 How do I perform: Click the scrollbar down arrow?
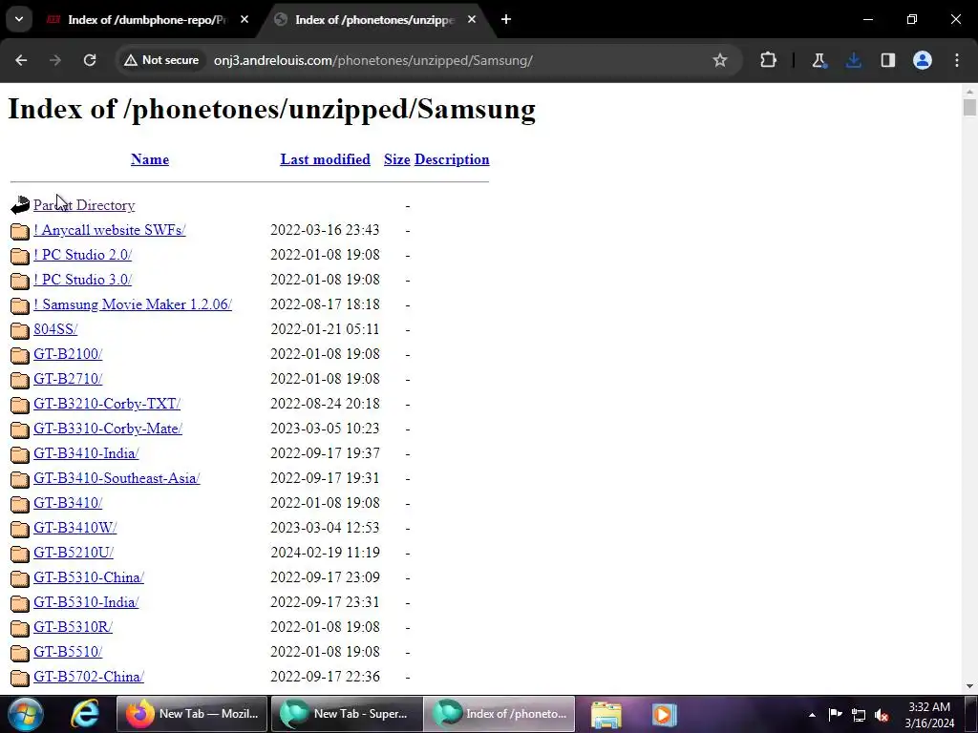[969, 686]
